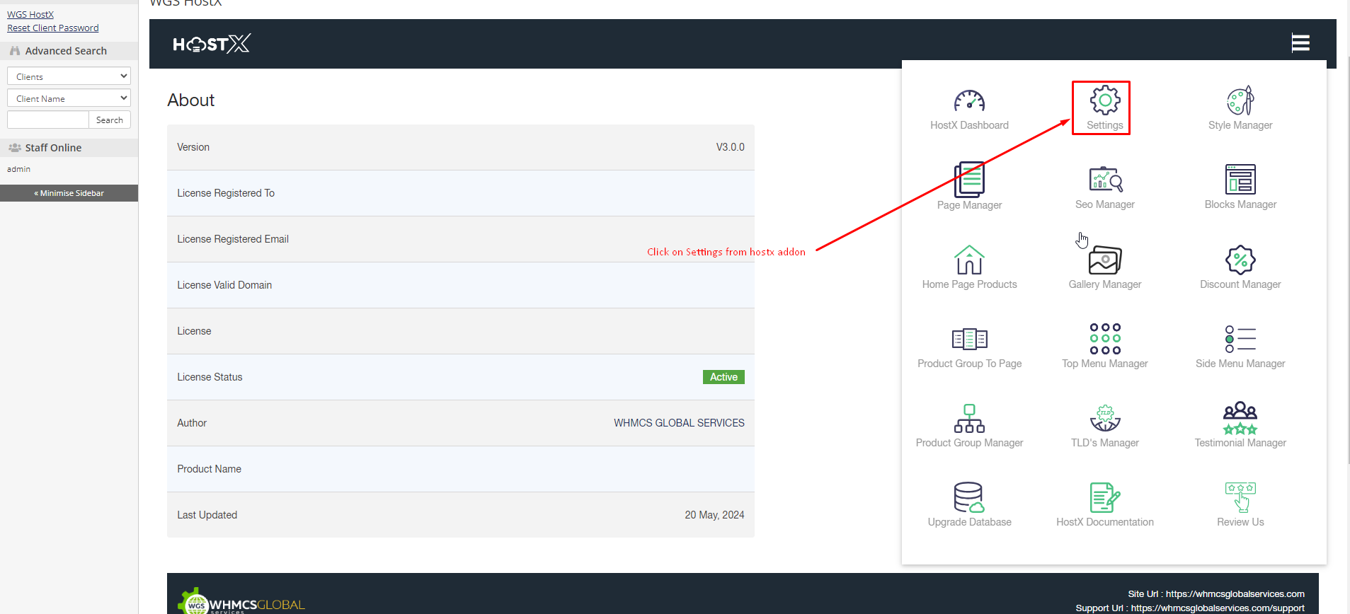The height and width of the screenshot is (614, 1350).
Task: Open the Page Manager icon
Action: pyautogui.click(x=969, y=180)
